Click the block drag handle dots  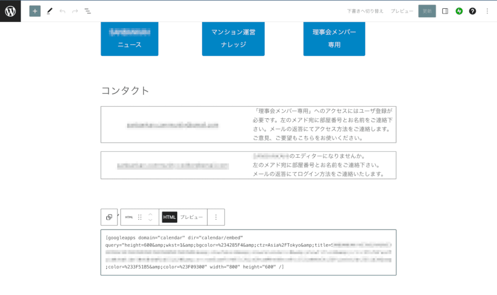coord(140,217)
